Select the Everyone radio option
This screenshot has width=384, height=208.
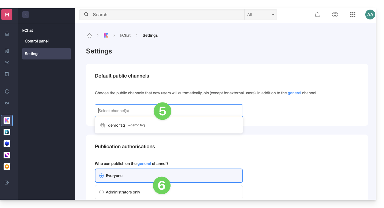click(x=102, y=176)
